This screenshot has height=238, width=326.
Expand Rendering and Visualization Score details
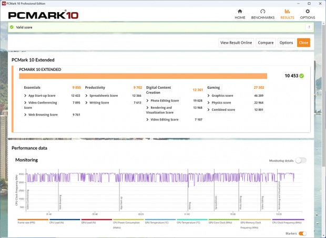tap(147, 108)
